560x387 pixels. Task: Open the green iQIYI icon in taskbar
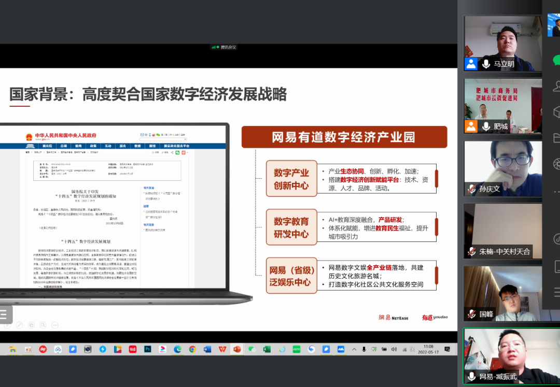coord(297,349)
